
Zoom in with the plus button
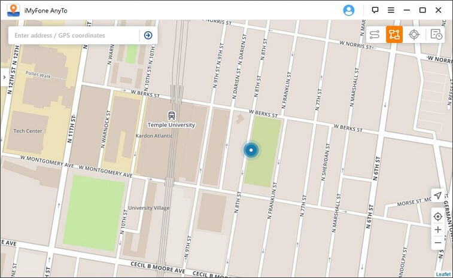tap(437, 230)
